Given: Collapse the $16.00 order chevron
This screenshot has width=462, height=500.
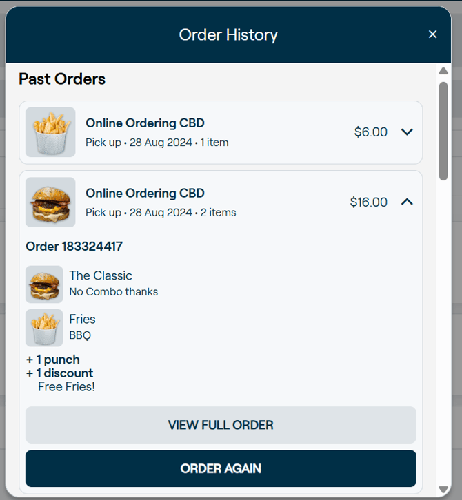Looking at the screenshot, I should 407,202.
